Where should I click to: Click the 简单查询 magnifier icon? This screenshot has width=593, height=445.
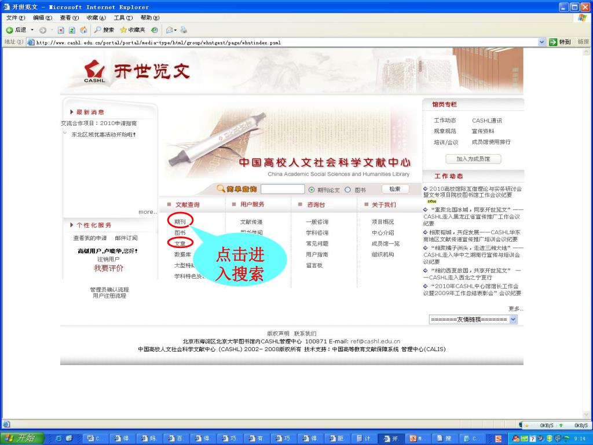click(221, 188)
